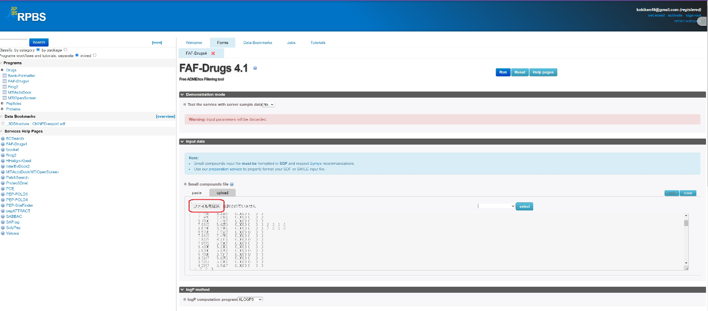Click the globe icon beside fpocket help page
Screen dimensions: 708x311
pyautogui.click(x=3, y=150)
